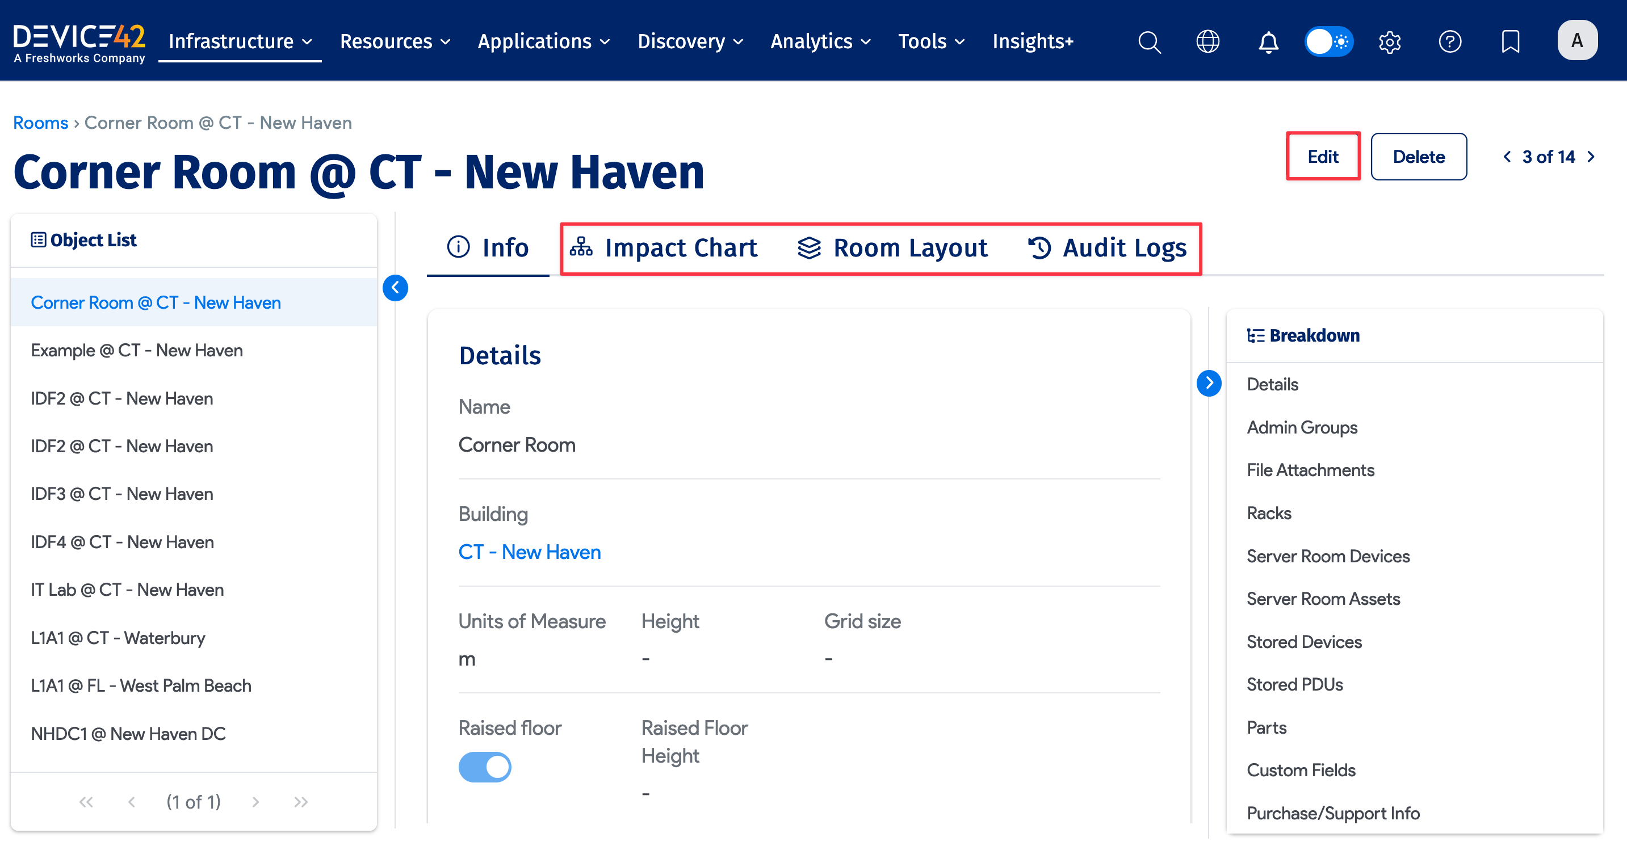
Task: Open user avatar A menu
Action: click(1577, 40)
